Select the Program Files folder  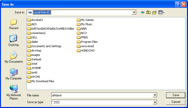tap(89, 42)
